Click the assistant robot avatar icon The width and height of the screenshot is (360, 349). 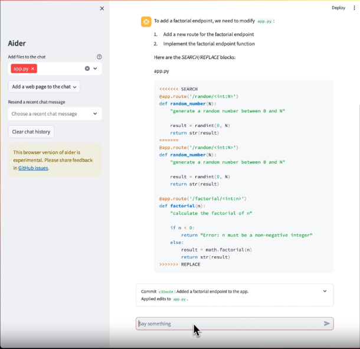coord(146,22)
